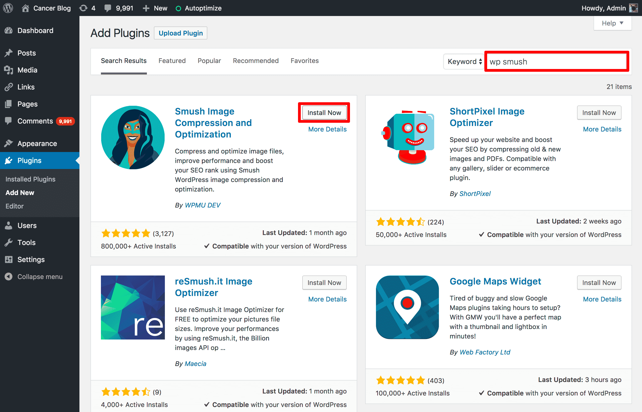
Task: Expand the Help dropdown
Action: click(x=613, y=23)
